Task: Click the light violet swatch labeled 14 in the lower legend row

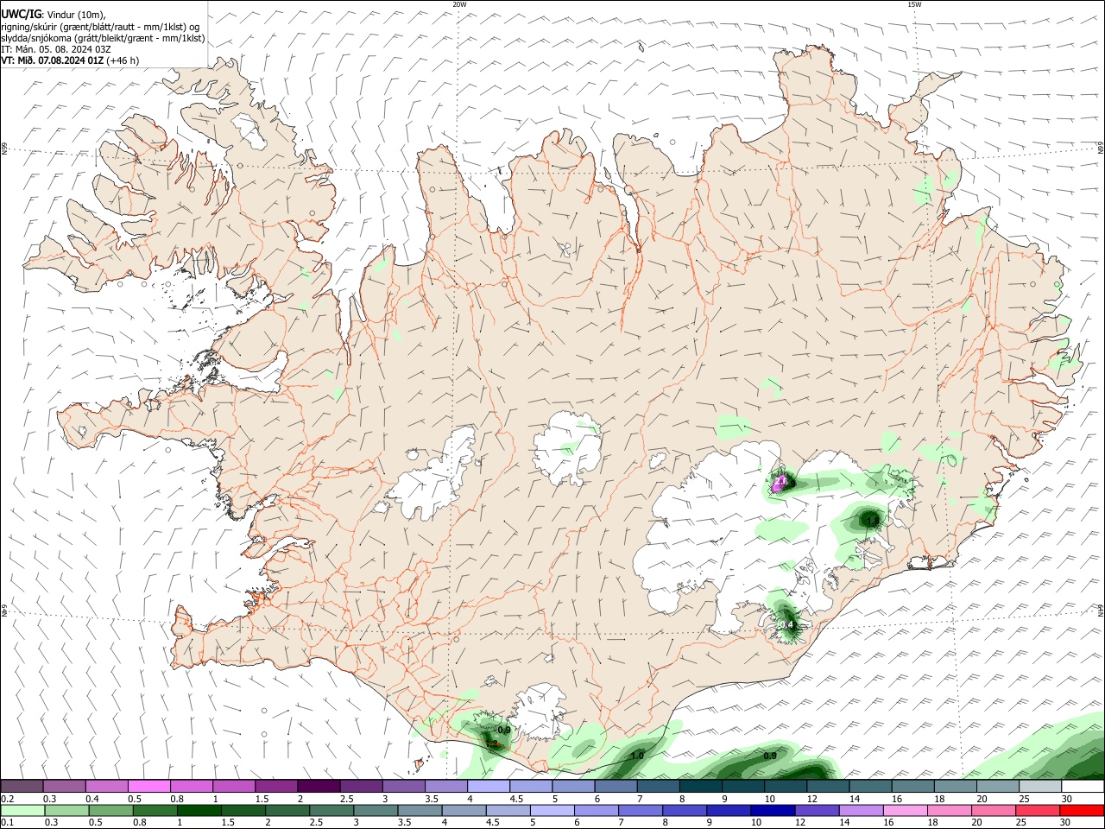Action: [862, 810]
